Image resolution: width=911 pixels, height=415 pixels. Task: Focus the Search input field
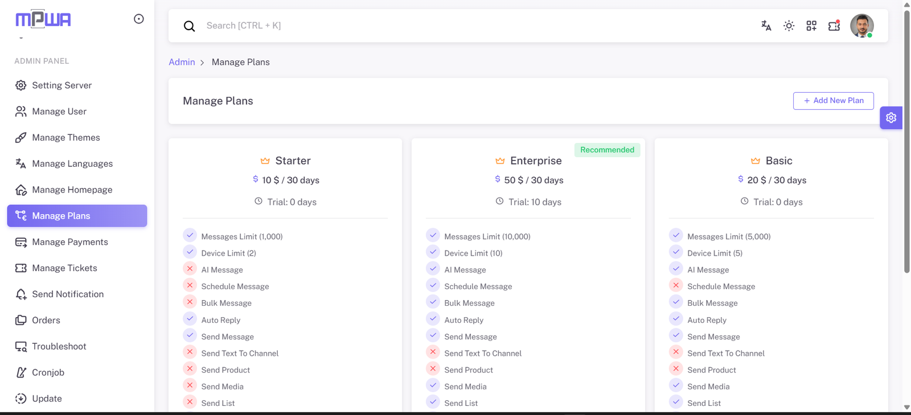(x=399, y=26)
